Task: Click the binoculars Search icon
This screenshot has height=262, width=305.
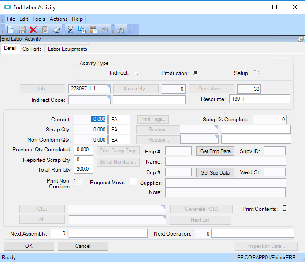Action: (121, 30)
